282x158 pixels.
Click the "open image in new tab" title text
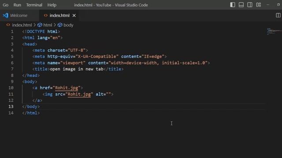point(77,69)
